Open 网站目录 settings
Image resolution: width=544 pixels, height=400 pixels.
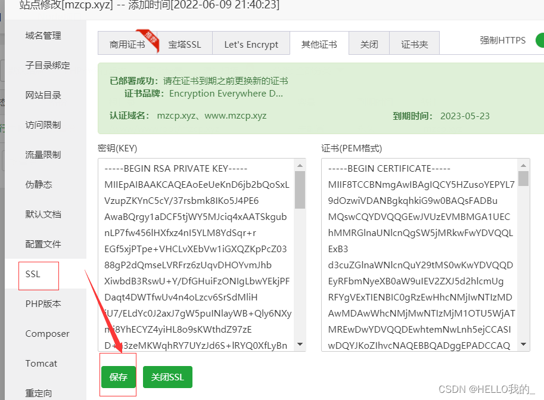click(42, 95)
